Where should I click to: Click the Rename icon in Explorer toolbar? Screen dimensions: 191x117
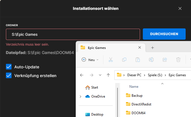151,60
